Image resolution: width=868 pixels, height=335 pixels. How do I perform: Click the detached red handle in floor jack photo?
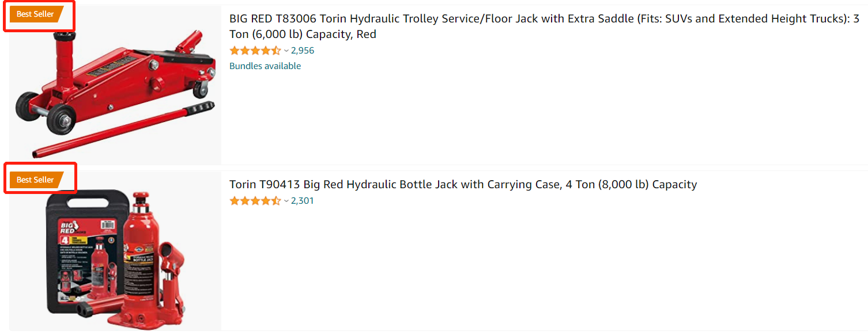click(123, 130)
